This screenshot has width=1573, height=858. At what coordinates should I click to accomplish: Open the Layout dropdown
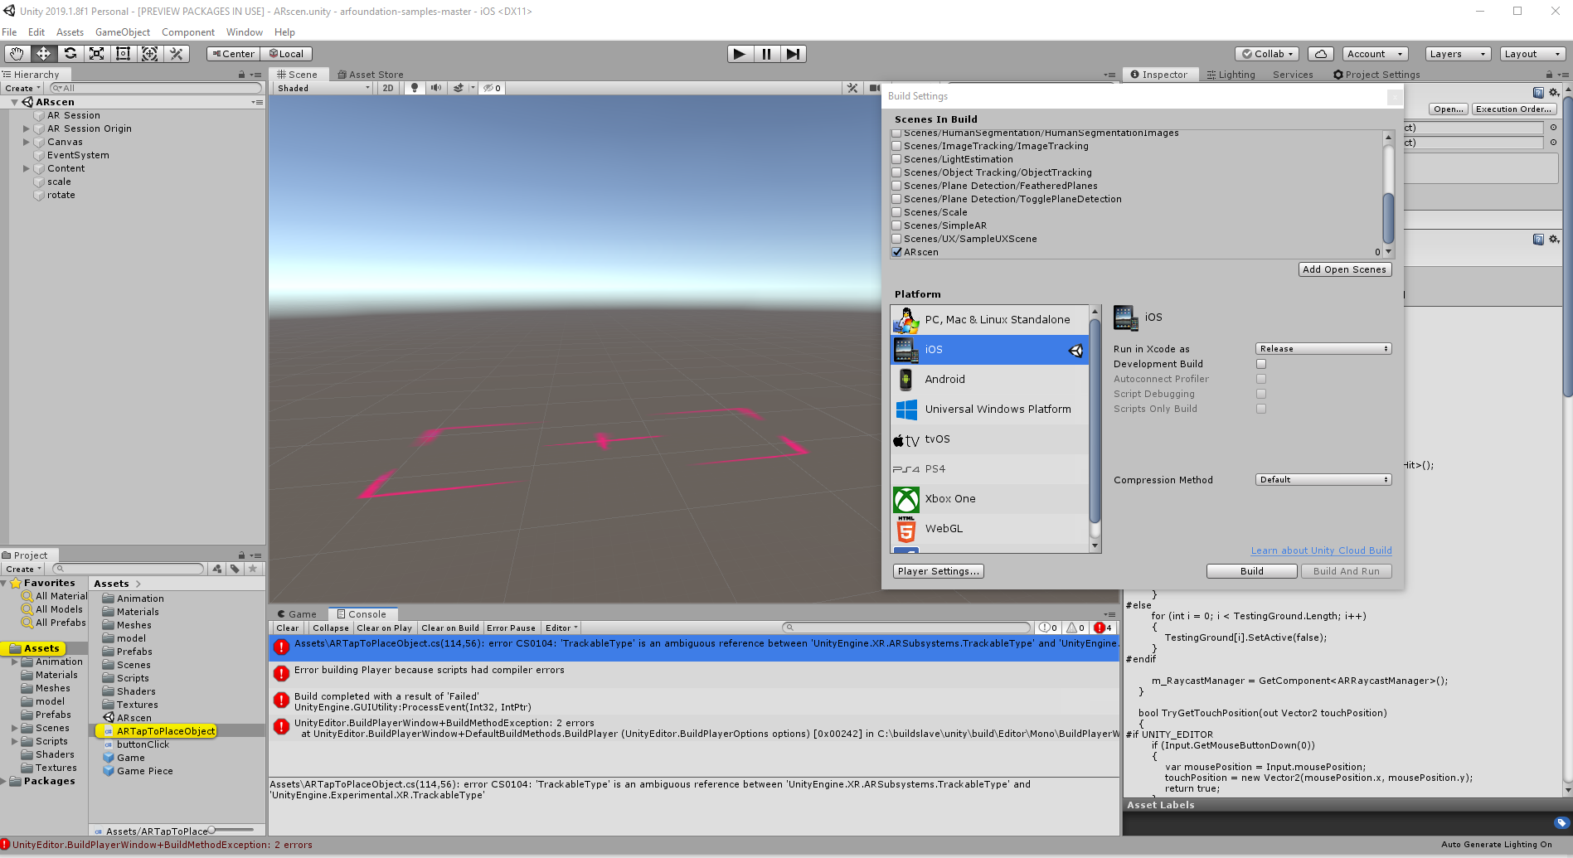(1531, 53)
